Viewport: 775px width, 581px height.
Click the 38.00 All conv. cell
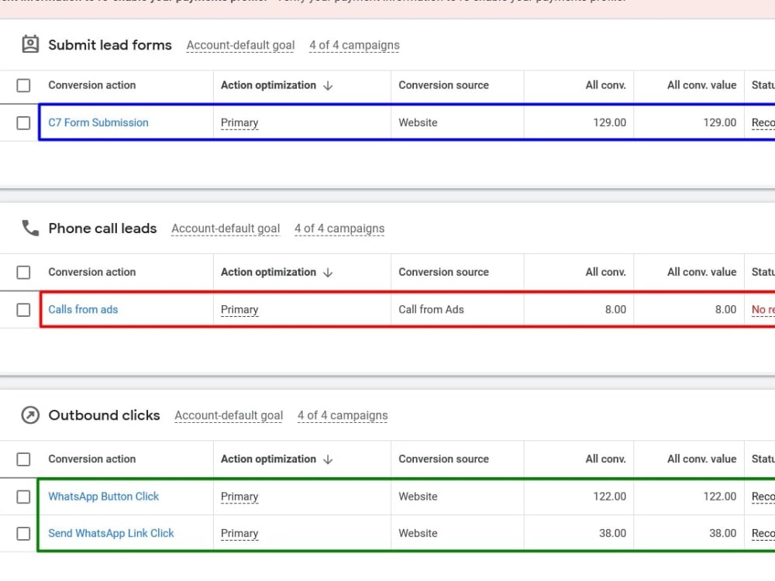coord(612,533)
